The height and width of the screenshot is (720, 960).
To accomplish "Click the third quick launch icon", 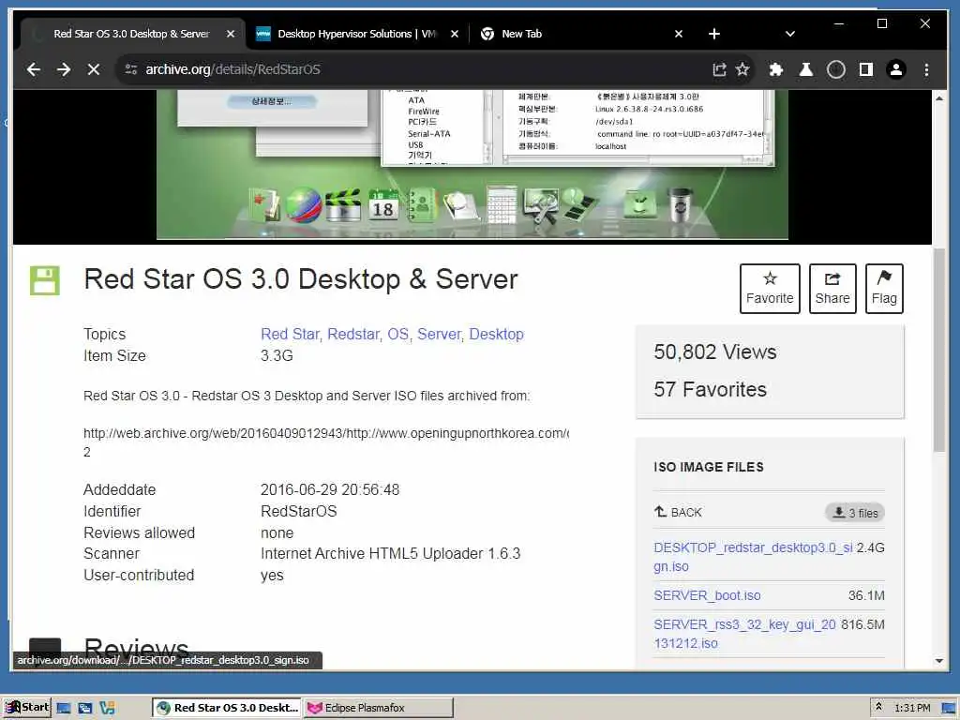I will pyautogui.click(x=107, y=708).
